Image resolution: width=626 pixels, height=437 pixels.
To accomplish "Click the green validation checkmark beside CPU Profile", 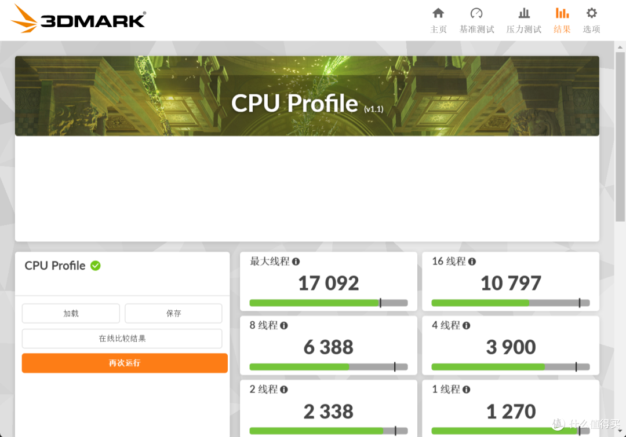I will (x=96, y=266).
